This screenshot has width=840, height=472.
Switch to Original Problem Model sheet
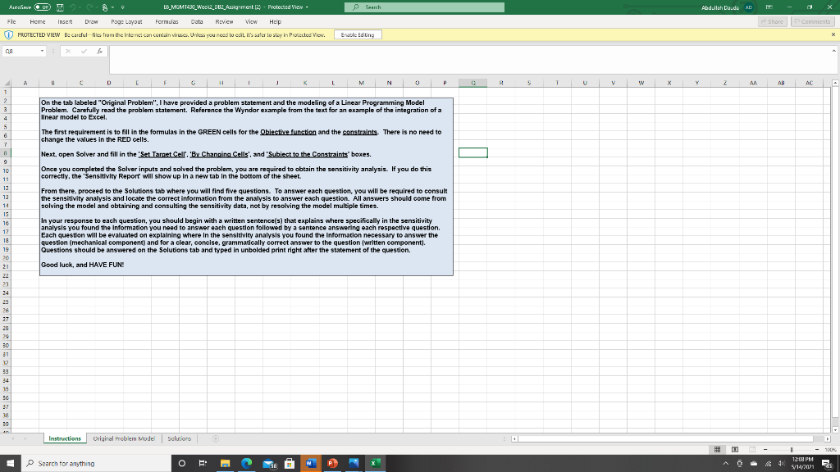(124, 438)
